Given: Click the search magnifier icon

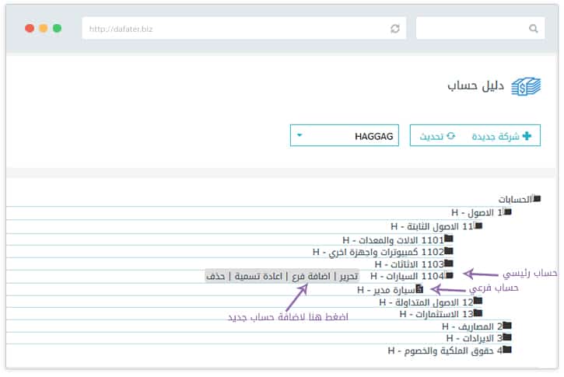Looking at the screenshot, I should (533, 29).
